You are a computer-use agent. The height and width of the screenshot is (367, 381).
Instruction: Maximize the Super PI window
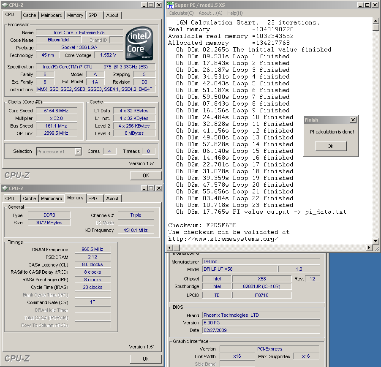[367, 5]
